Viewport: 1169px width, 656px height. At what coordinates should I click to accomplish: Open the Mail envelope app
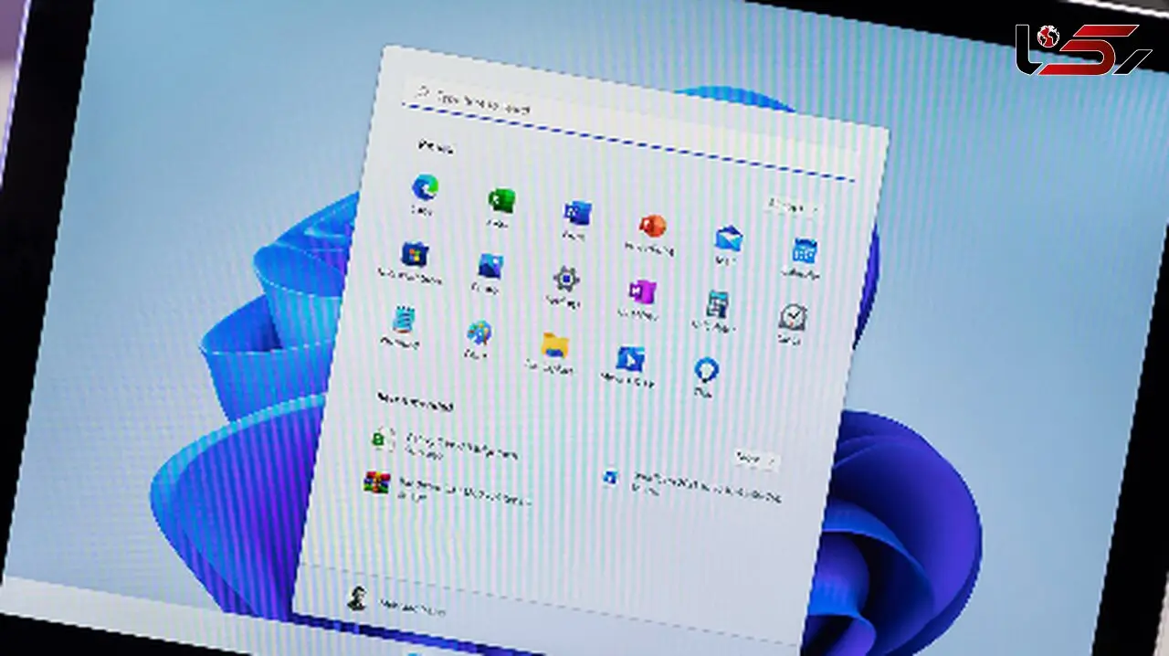pyautogui.click(x=728, y=239)
